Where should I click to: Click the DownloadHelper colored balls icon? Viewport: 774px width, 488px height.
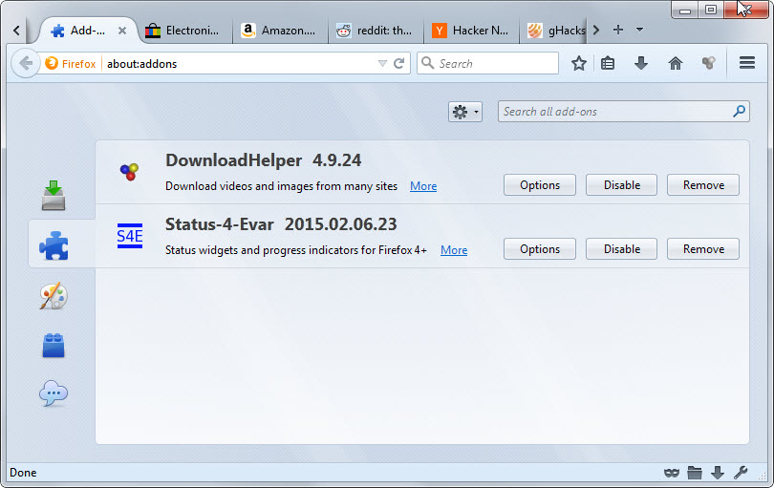[129, 172]
